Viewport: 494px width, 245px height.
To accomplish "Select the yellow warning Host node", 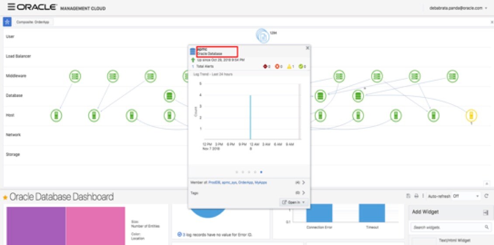I will tap(471, 116).
